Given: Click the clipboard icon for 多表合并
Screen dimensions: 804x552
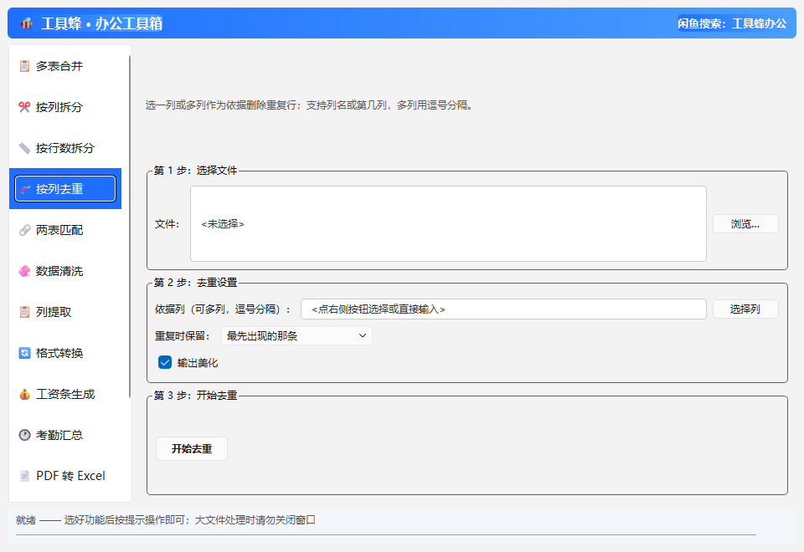Looking at the screenshot, I should 24,66.
